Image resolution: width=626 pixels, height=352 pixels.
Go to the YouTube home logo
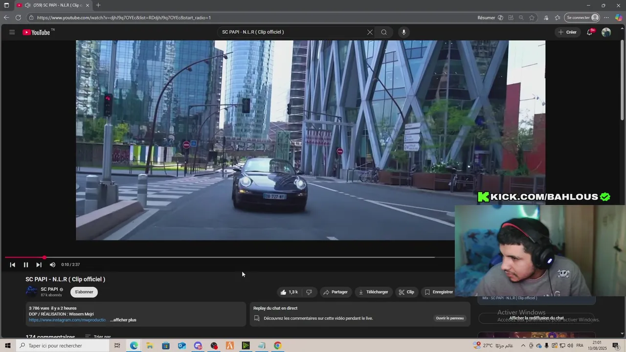pos(36,32)
